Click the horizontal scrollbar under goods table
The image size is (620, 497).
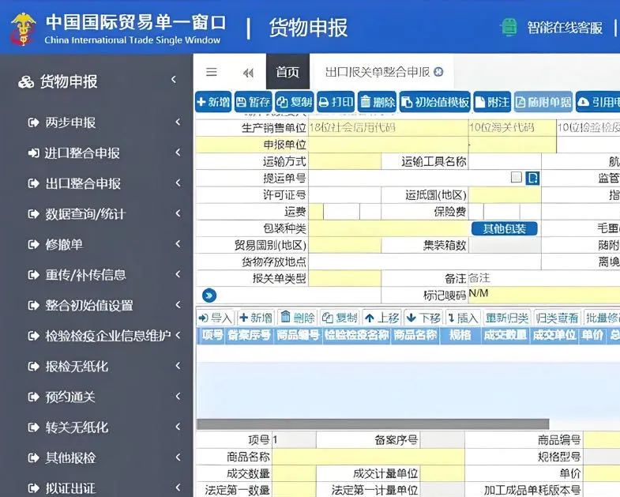pyautogui.click(x=373, y=424)
